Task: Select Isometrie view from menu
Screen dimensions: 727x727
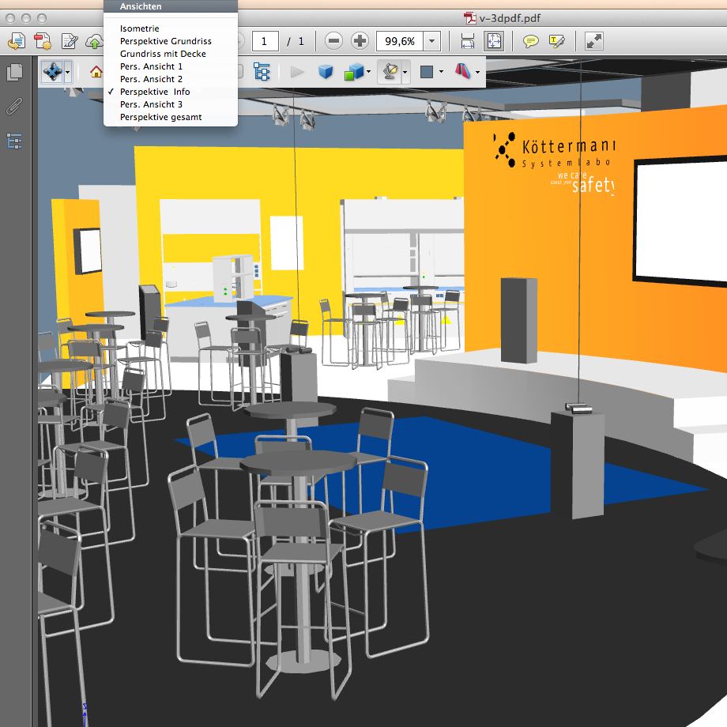Action: (139, 28)
